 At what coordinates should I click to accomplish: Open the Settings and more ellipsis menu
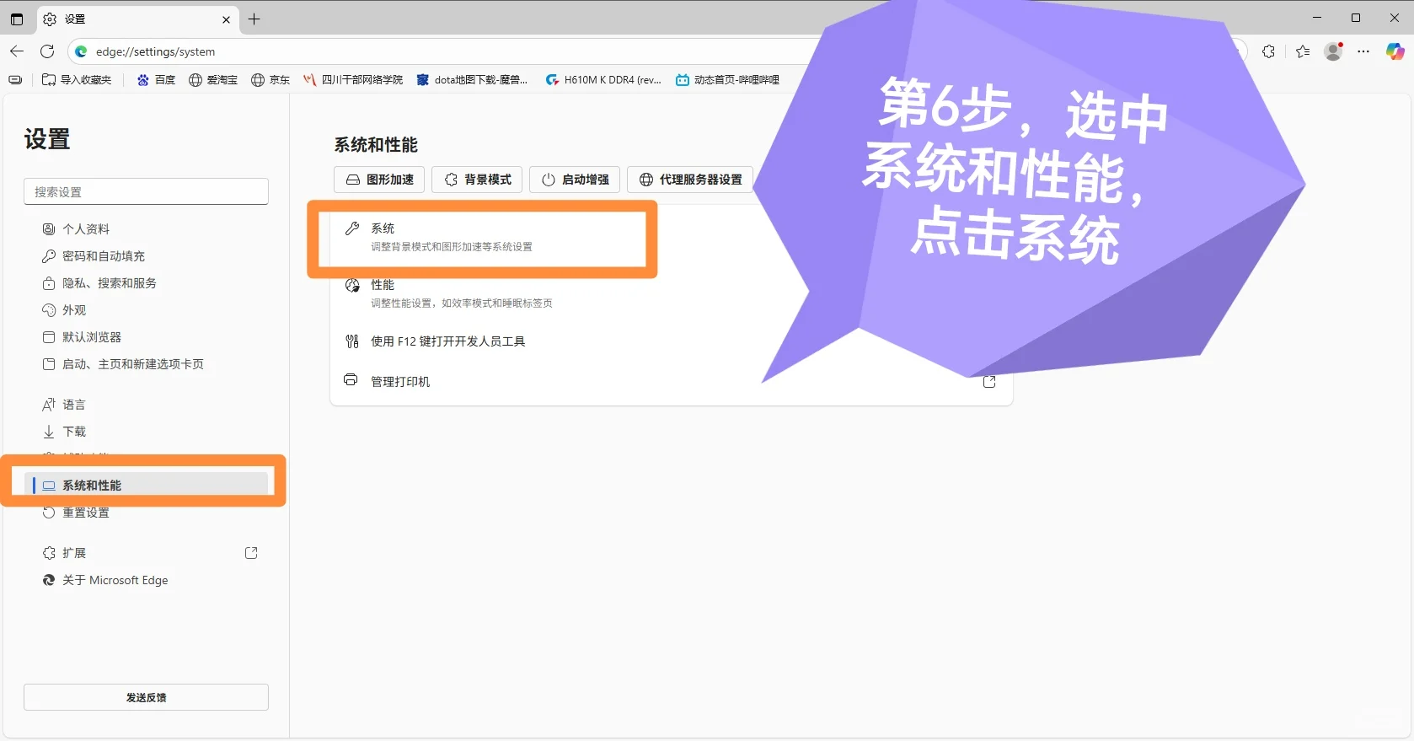[x=1363, y=51]
